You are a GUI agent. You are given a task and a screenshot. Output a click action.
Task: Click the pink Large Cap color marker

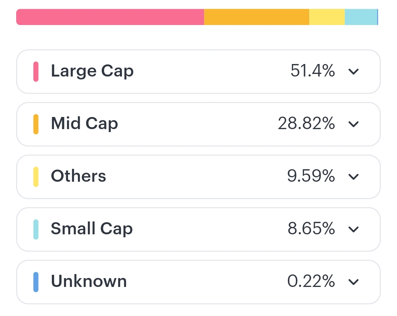36,71
